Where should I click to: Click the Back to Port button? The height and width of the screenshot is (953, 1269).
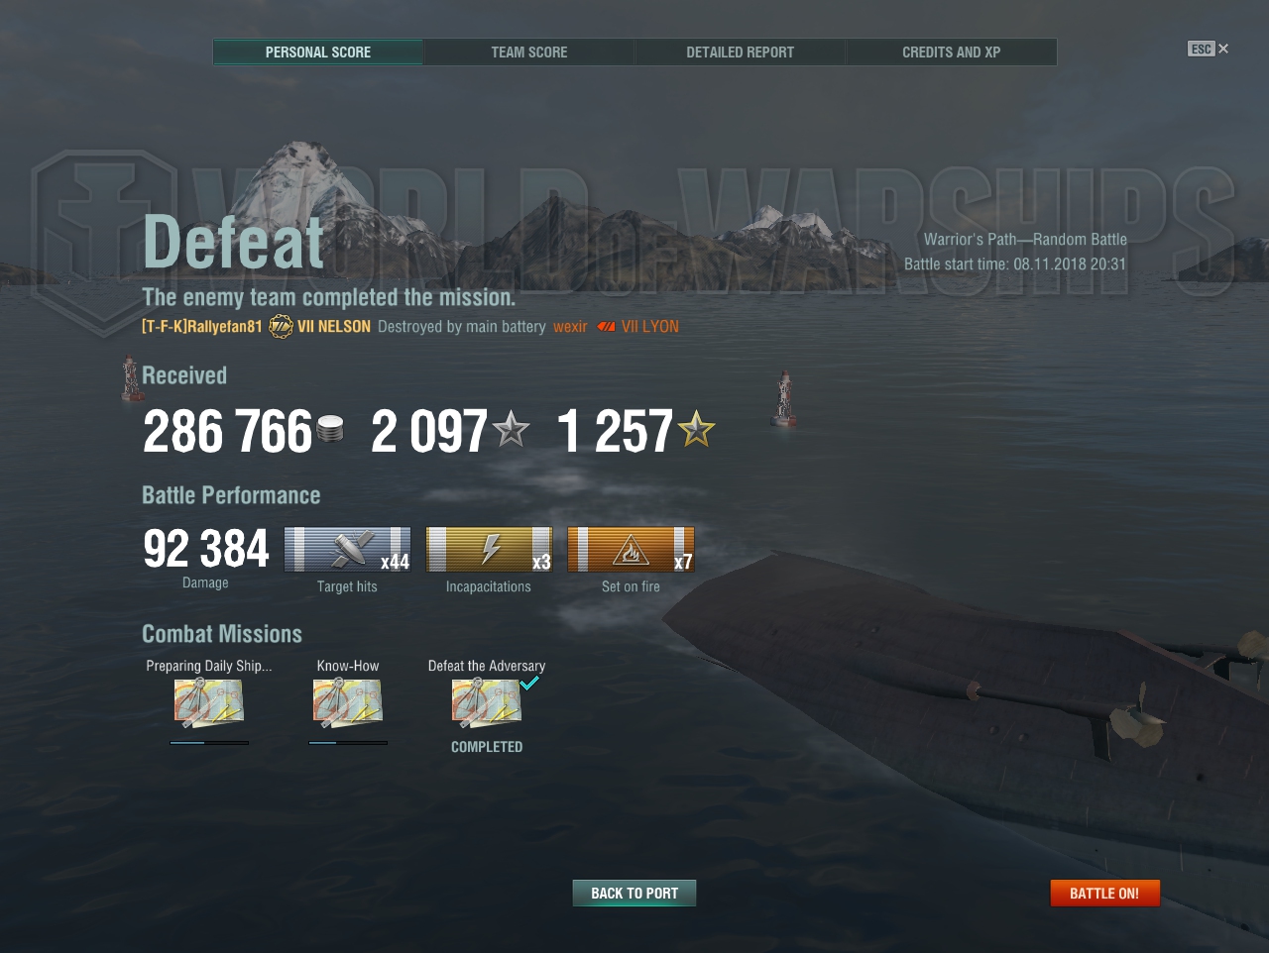pos(634,893)
